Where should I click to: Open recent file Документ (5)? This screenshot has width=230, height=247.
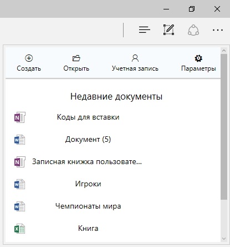[x=88, y=140]
